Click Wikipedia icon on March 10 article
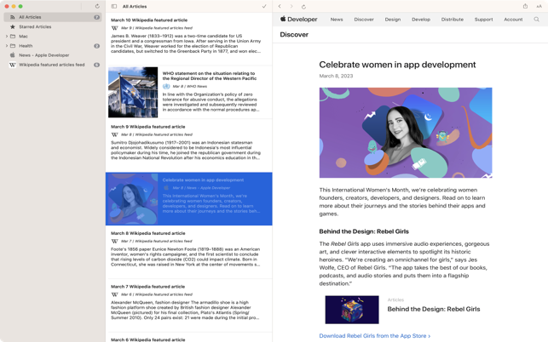This screenshot has height=342, width=548. [x=114, y=28]
